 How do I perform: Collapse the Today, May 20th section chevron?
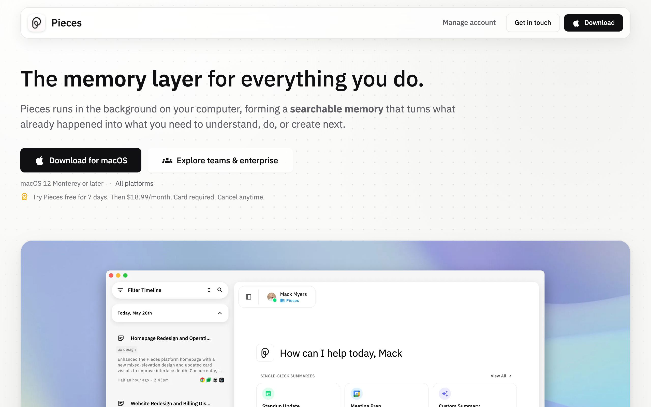[220, 313]
